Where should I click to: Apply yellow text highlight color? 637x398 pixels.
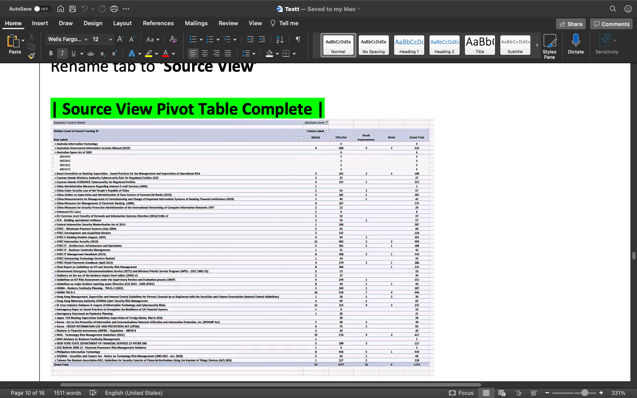149,54
